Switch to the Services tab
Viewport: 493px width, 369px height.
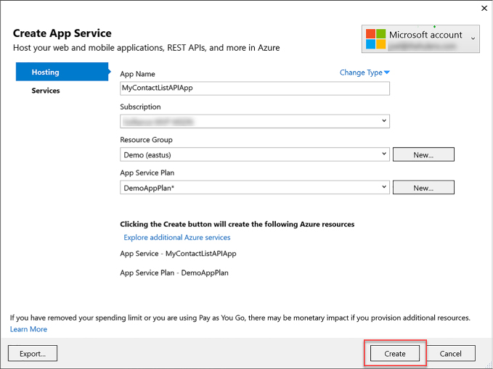(x=46, y=91)
